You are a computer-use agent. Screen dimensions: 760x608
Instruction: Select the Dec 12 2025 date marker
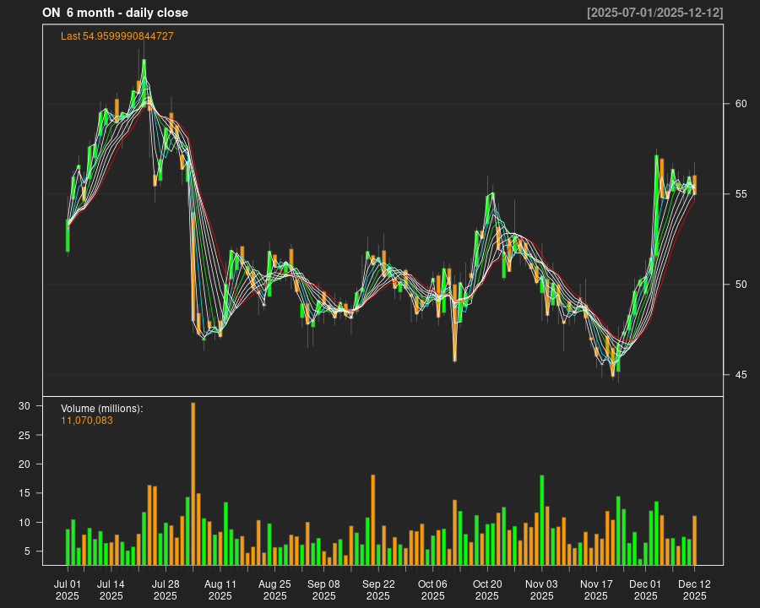click(694, 589)
